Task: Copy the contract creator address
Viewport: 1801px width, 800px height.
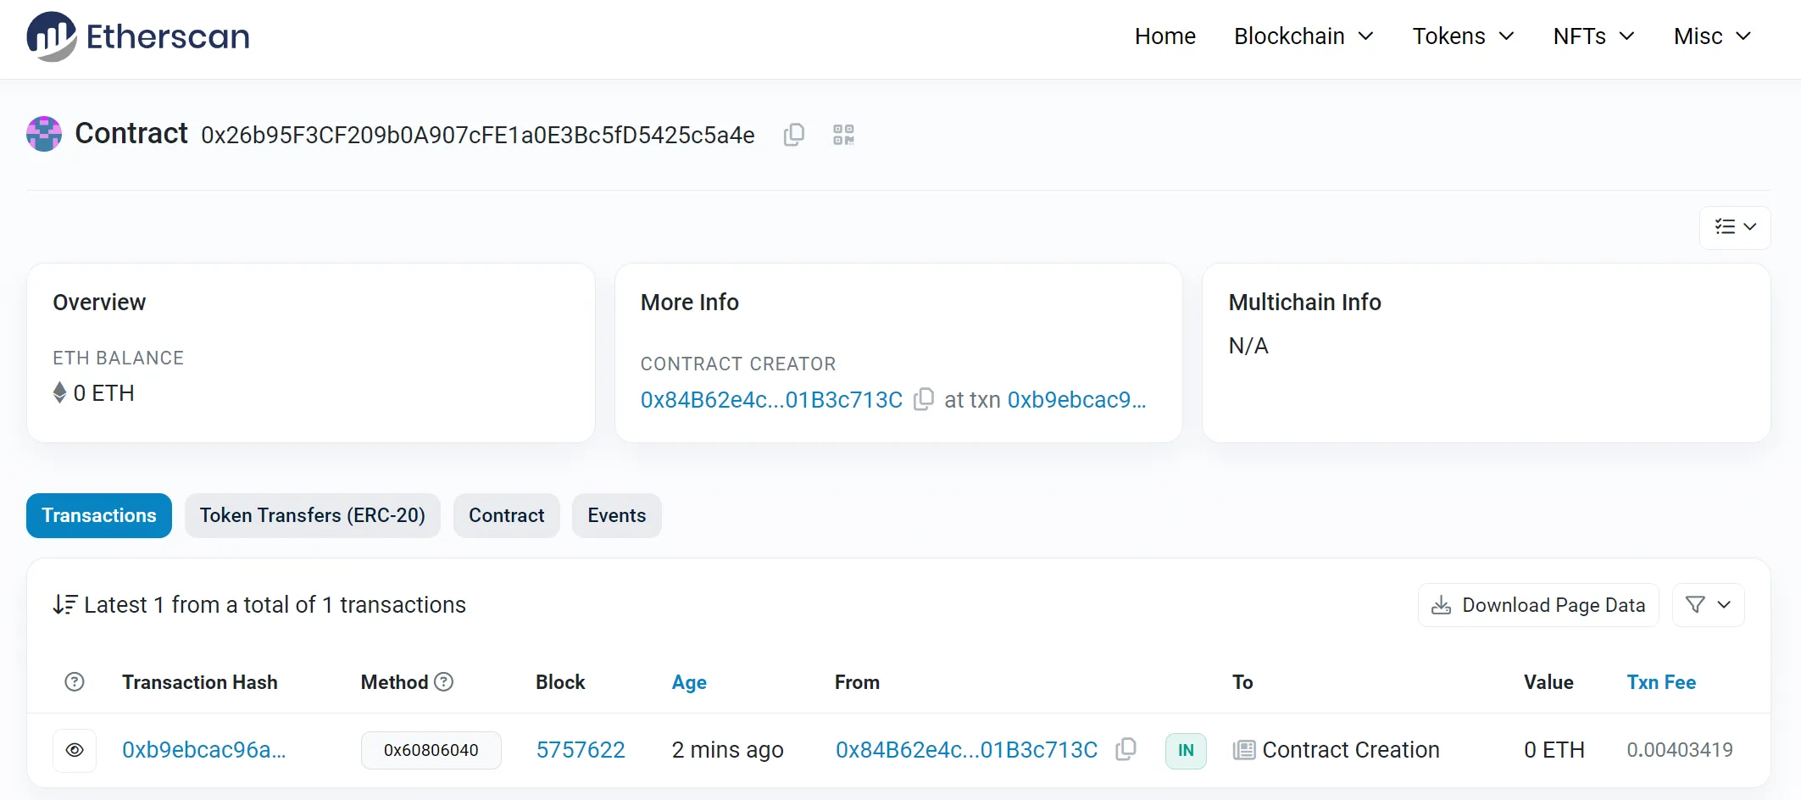Action: coord(924,399)
